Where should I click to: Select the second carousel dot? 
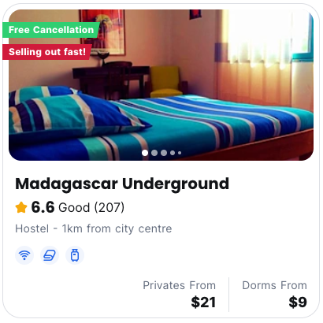[154, 153]
